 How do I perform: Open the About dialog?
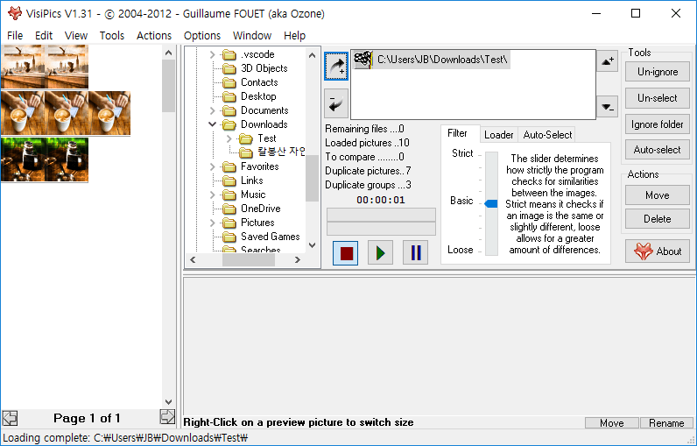658,251
